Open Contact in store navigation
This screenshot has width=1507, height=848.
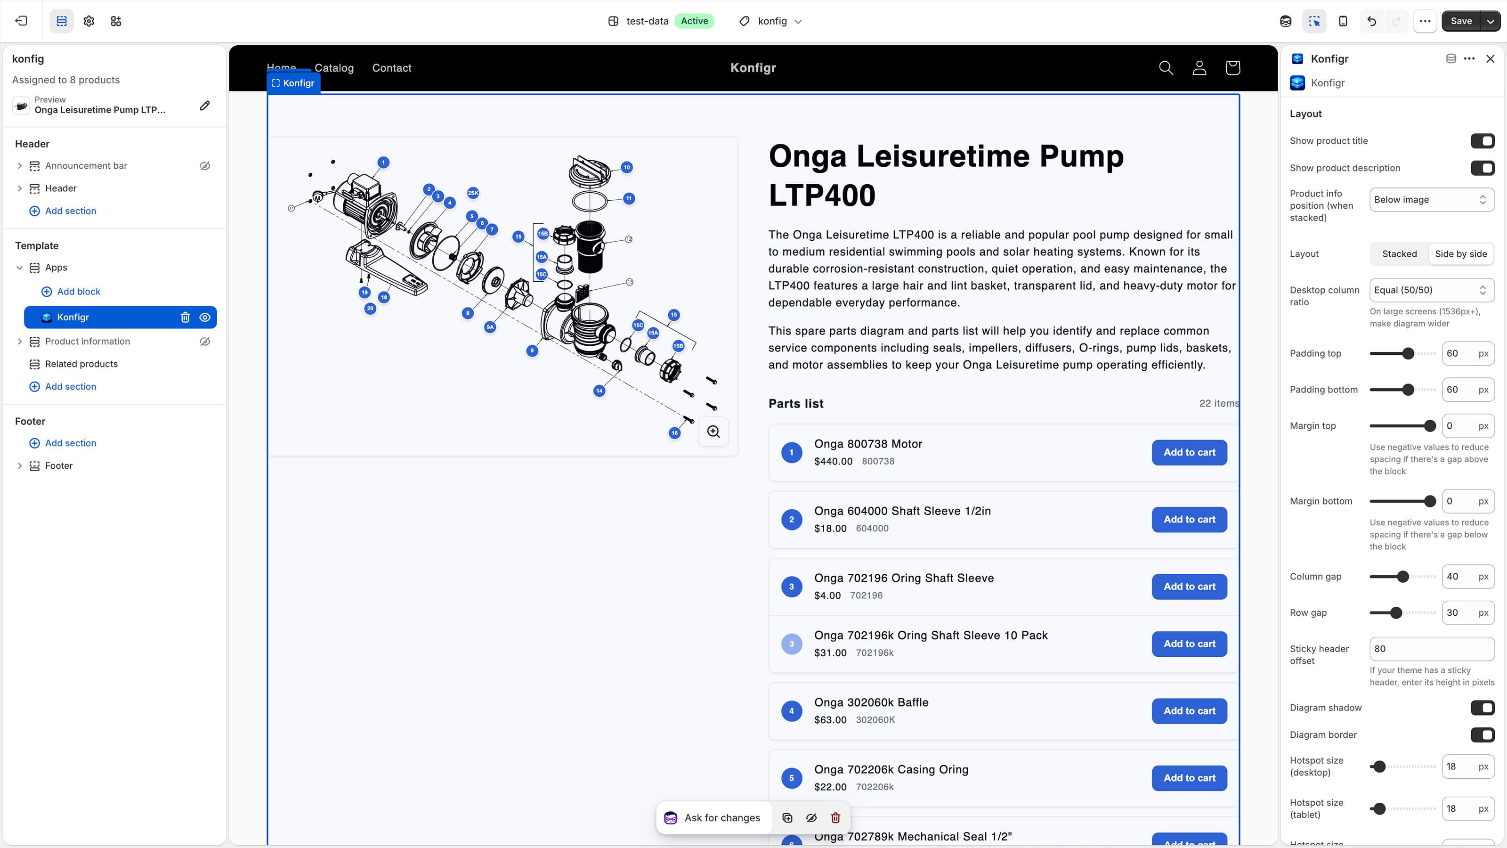tap(391, 68)
